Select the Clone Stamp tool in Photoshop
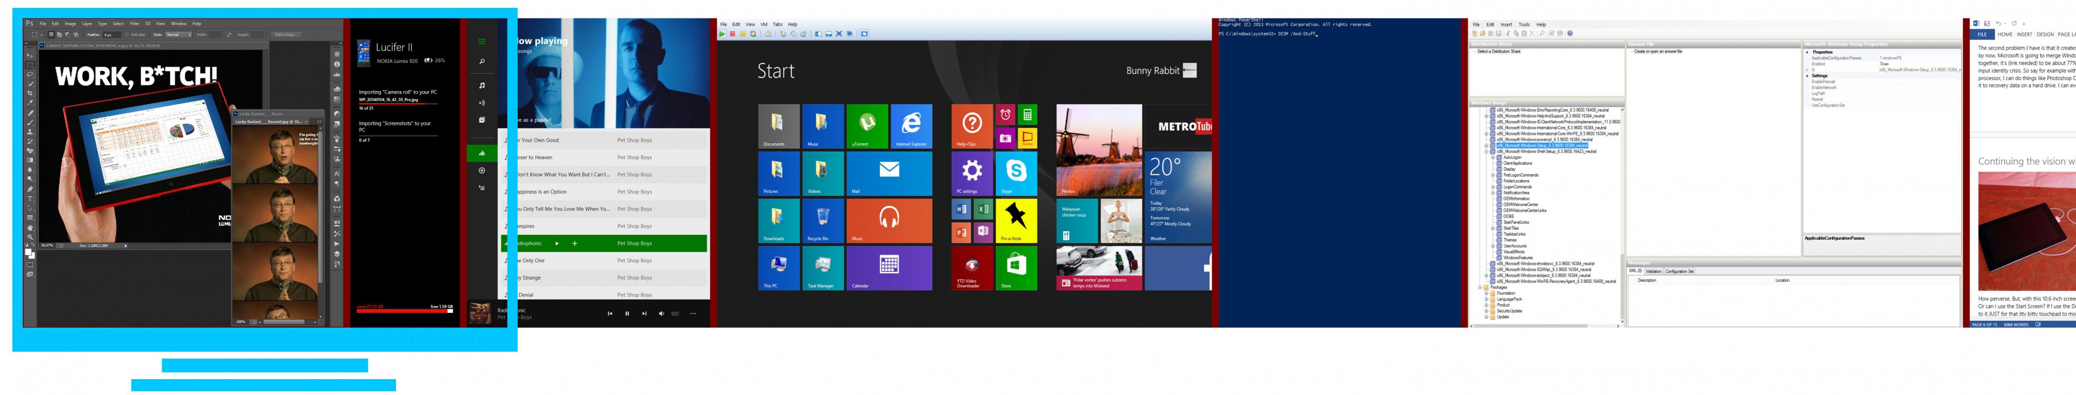The width and height of the screenshot is (2076, 395). pyautogui.click(x=31, y=132)
